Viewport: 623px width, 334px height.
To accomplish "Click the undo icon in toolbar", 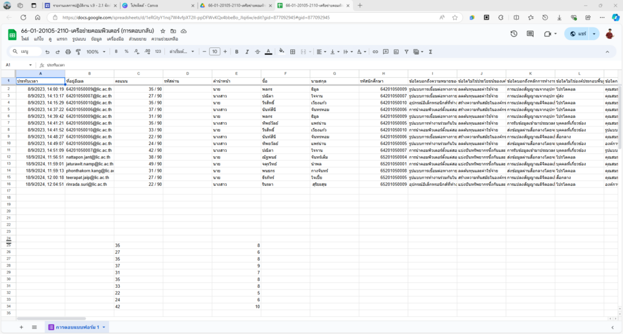I will [47, 52].
